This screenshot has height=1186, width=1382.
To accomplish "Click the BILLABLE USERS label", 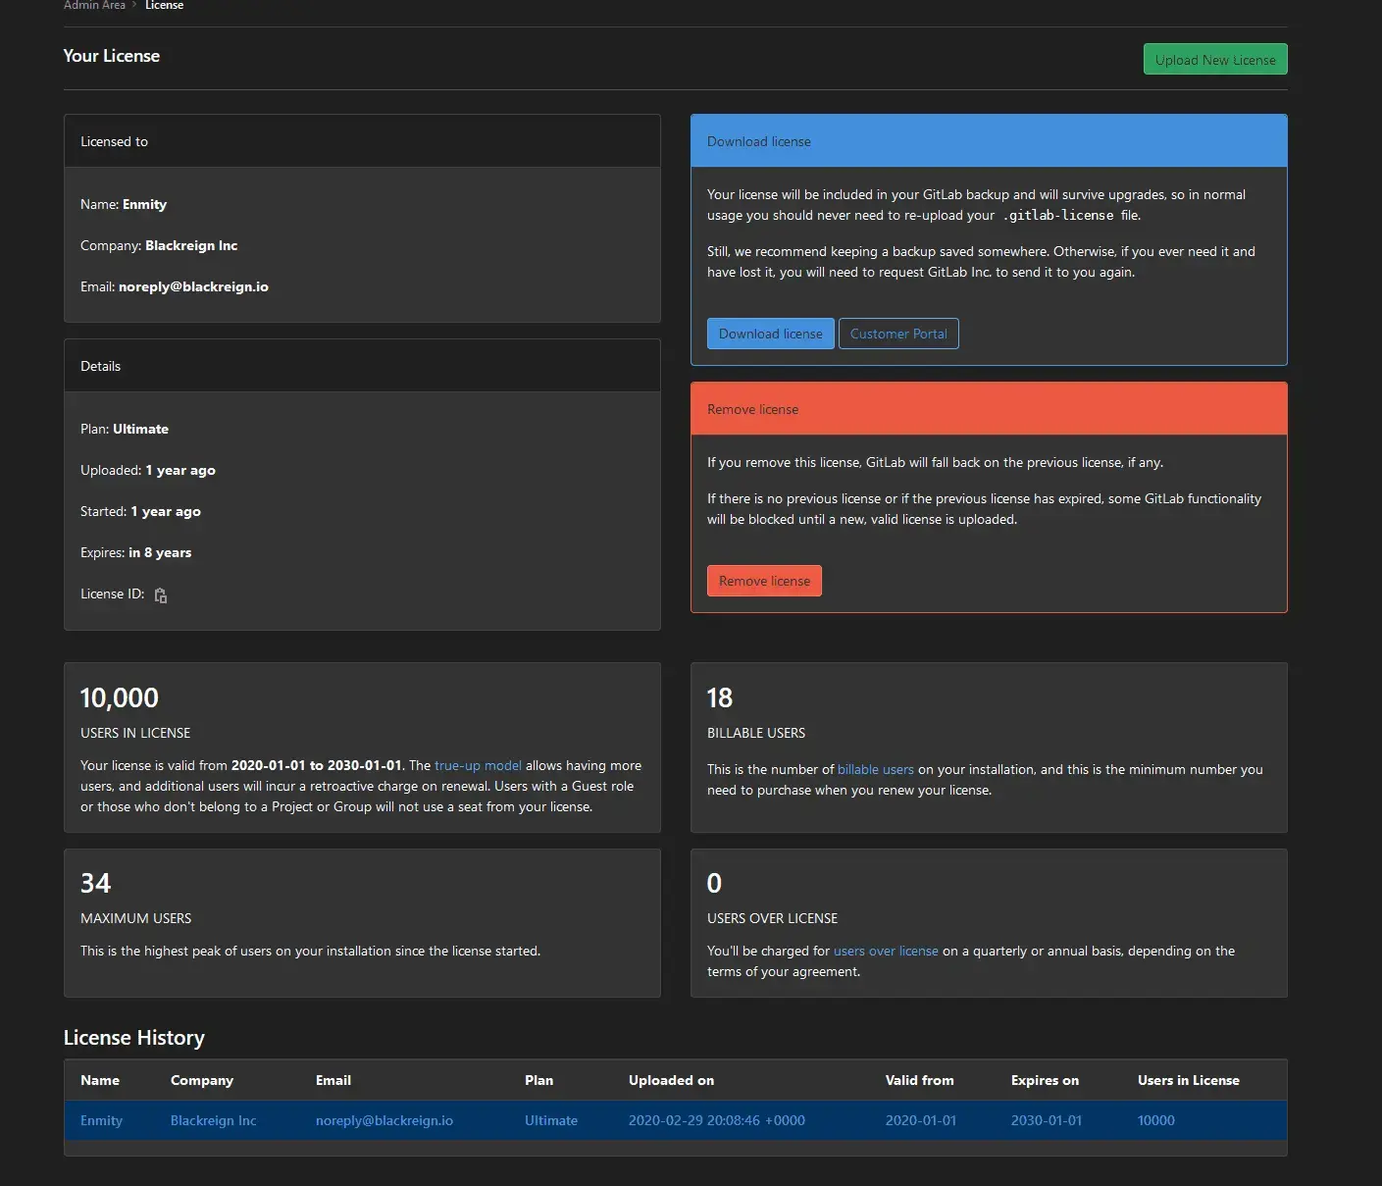I will [x=756, y=733].
